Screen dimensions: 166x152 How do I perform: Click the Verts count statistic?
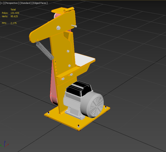click(15, 16)
